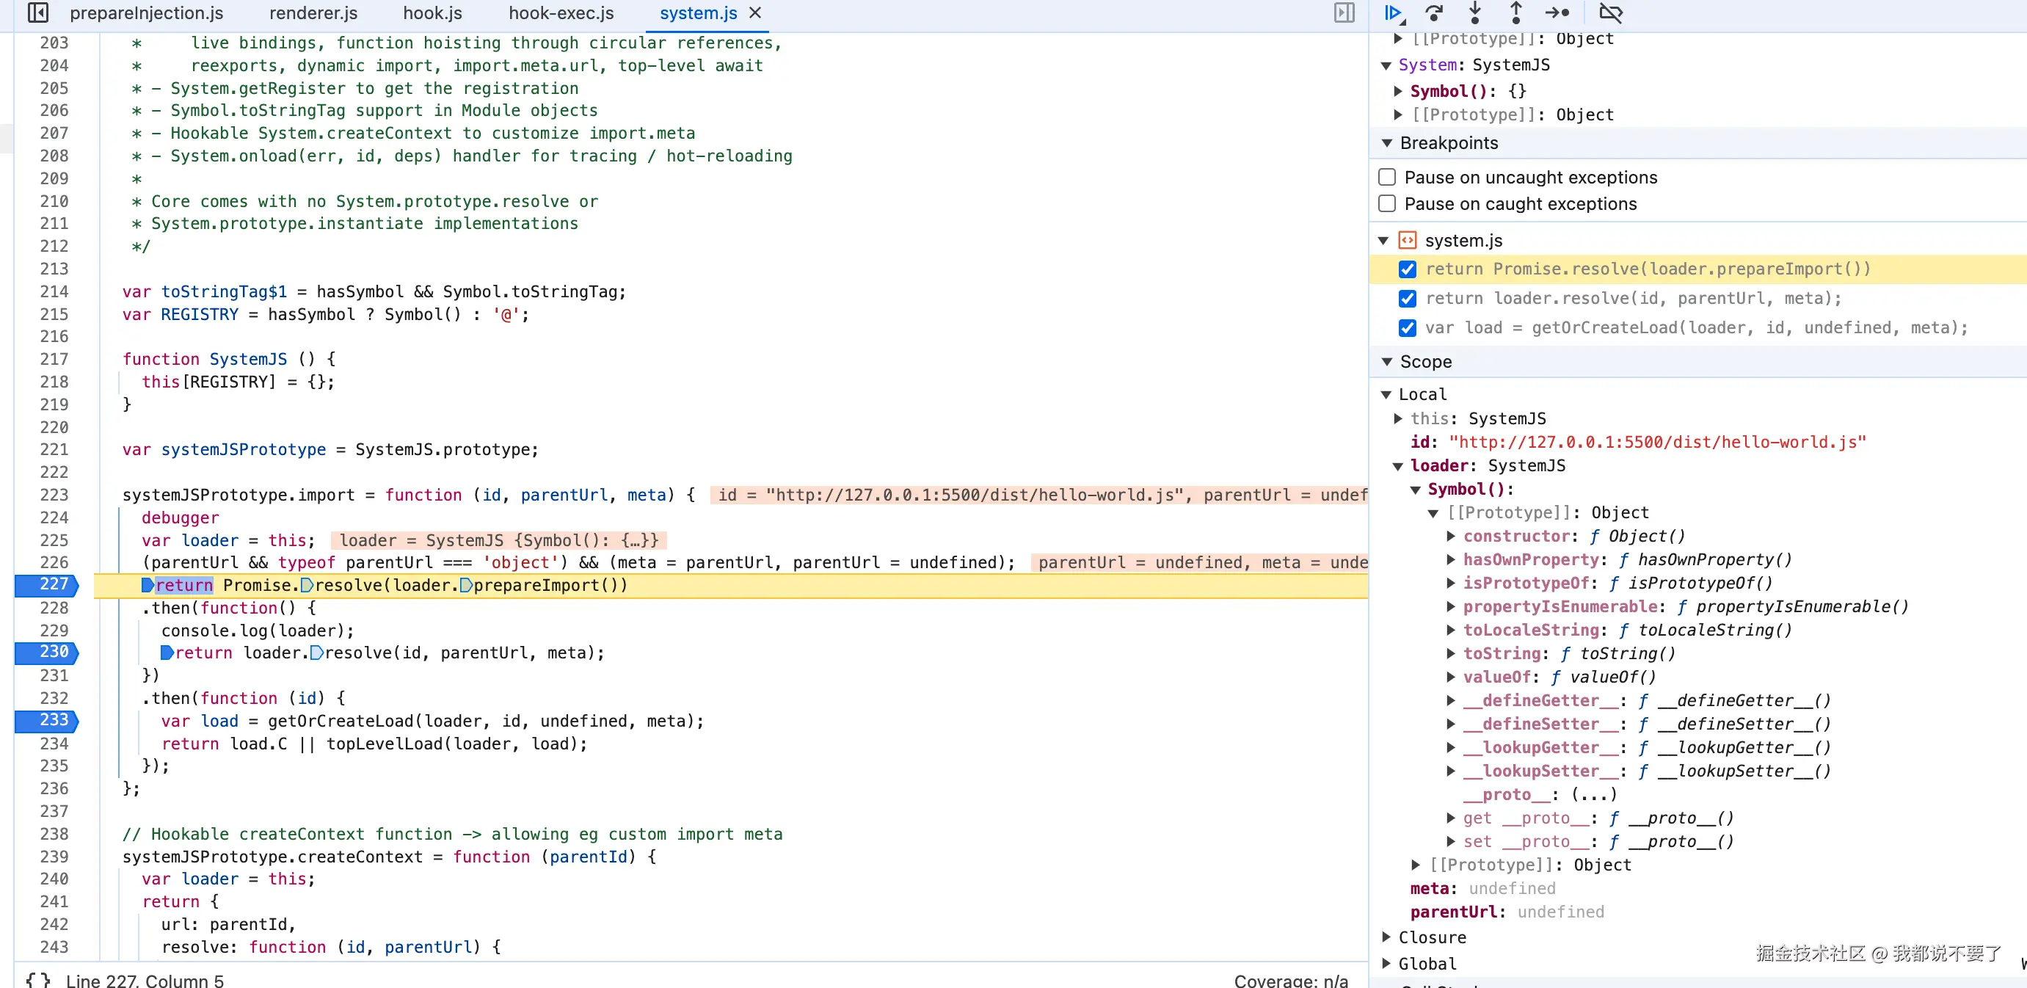Collapse the debugger sidebar panel
Screen dimensions: 2027x988
click(1344, 12)
